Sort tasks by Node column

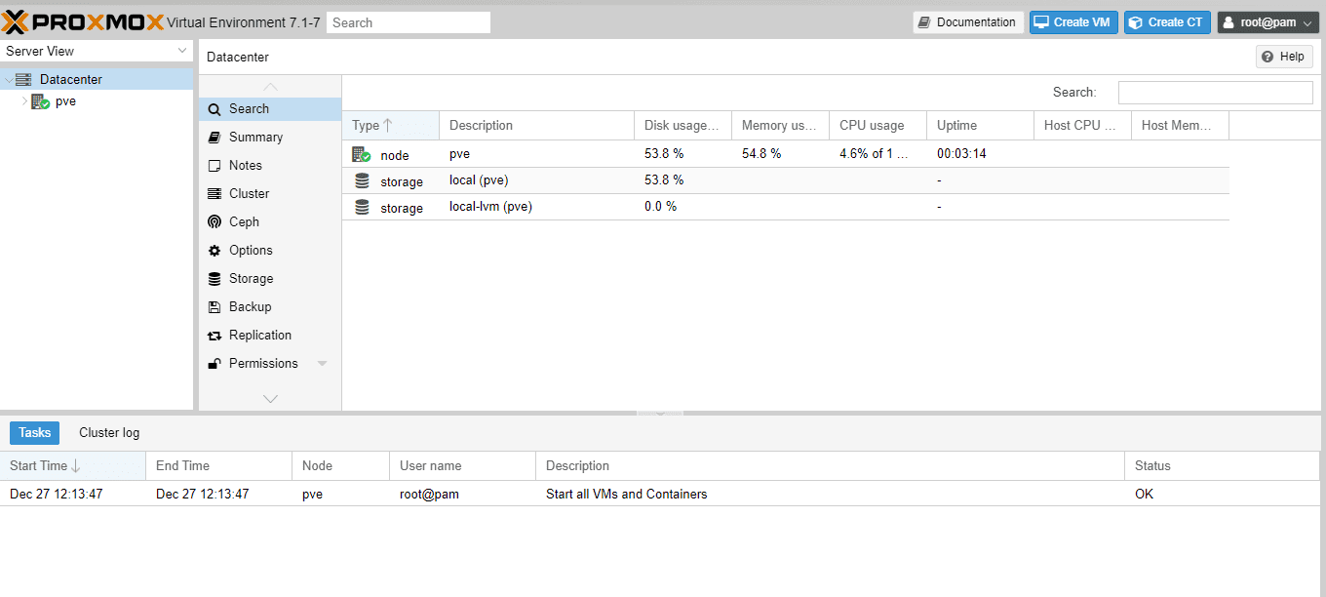[x=340, y=466]
